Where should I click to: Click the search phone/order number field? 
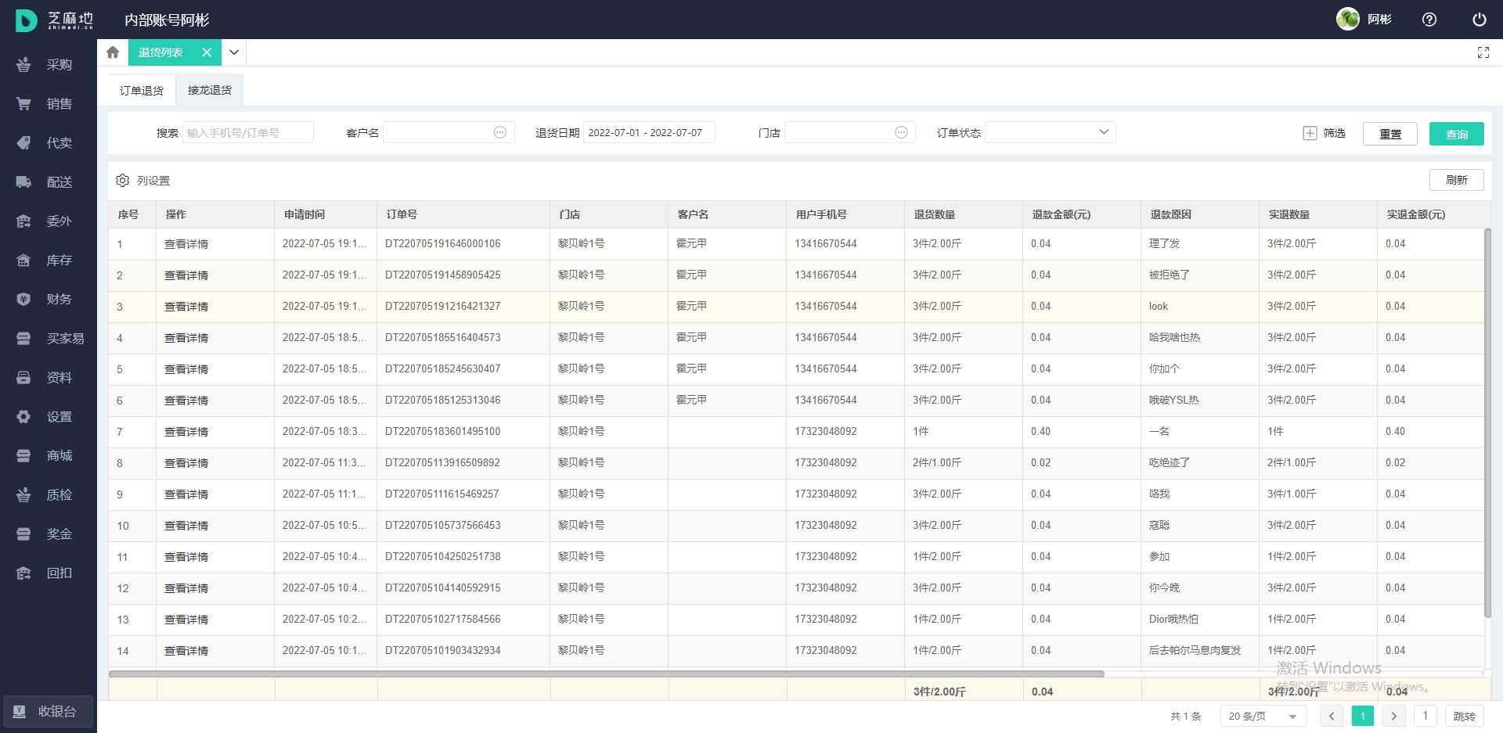(x=248, y=132)
